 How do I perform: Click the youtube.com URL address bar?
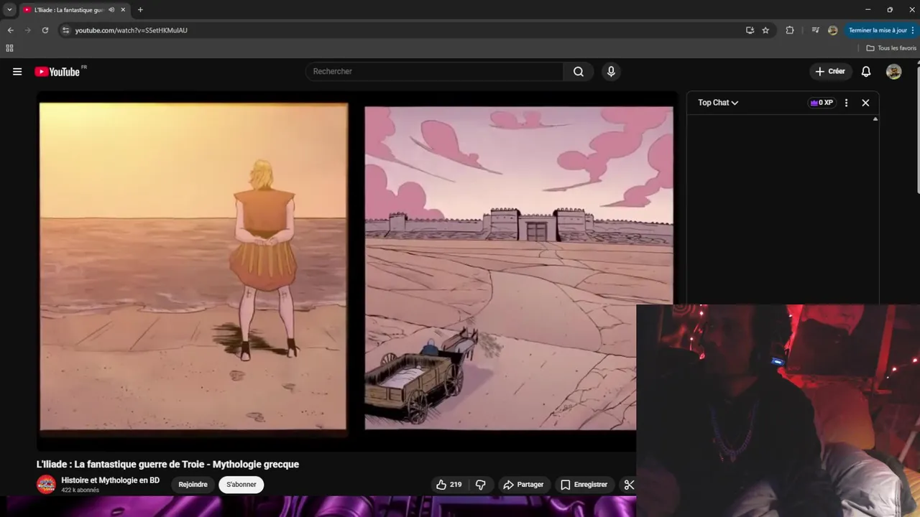[402, 30]
